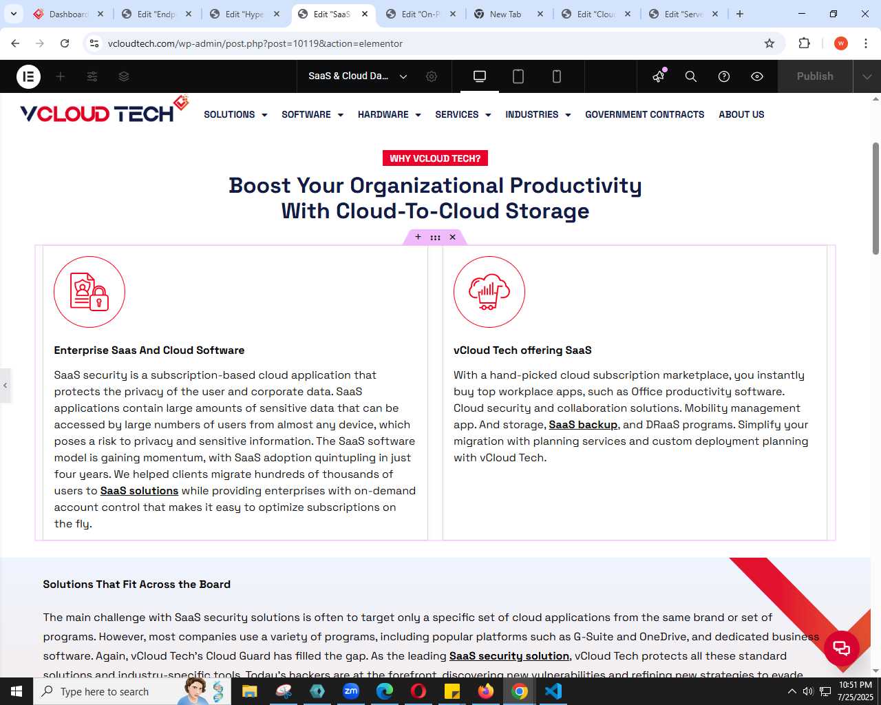Switch to mobile responsive view
This screenshot has width=881, height=705.
(x=557, y=76)
